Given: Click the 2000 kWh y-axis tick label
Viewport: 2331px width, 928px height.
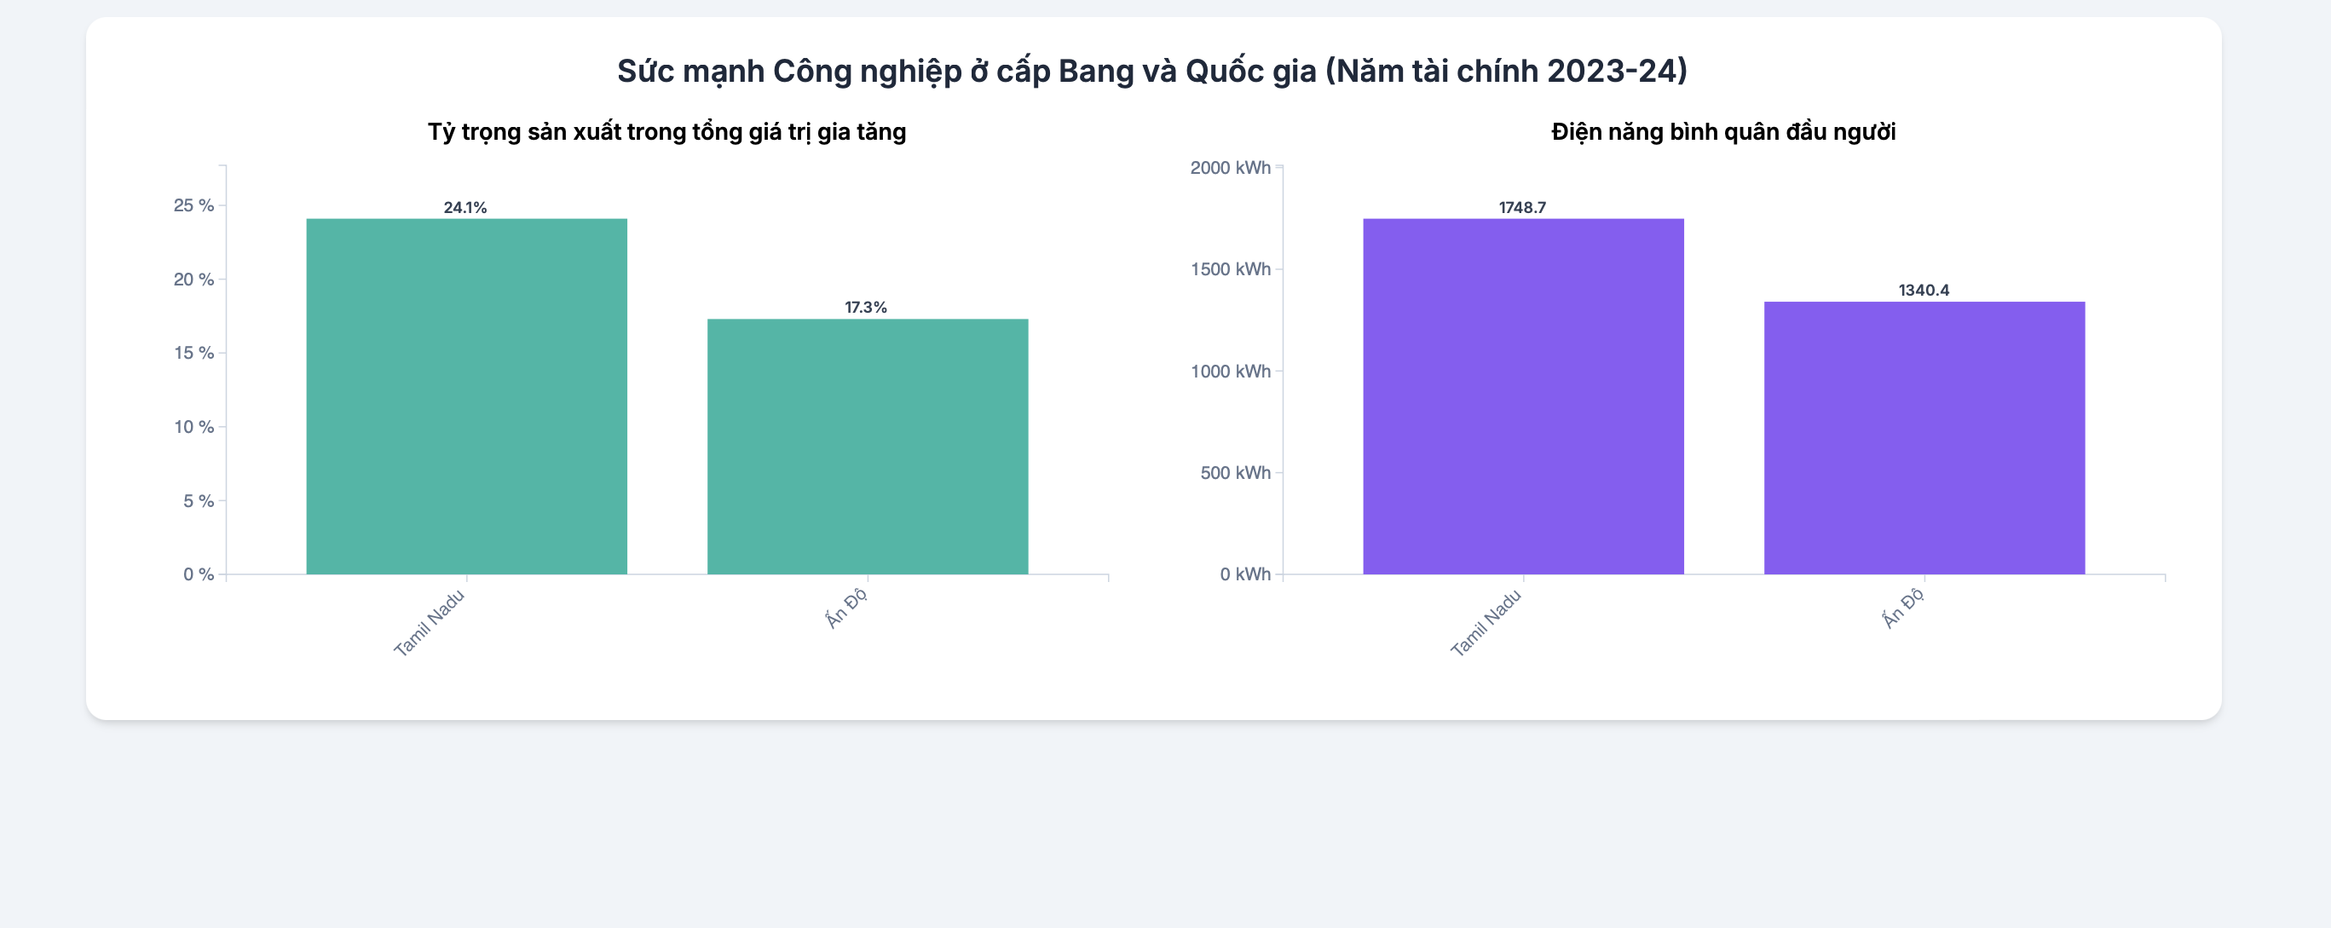Looking at the screenshot, I should (x=1231, y=167).
